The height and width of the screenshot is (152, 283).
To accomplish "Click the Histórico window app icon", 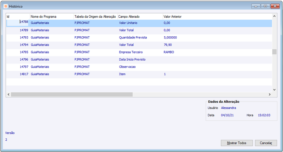I will pyautogui.click(x=6, y=6).
